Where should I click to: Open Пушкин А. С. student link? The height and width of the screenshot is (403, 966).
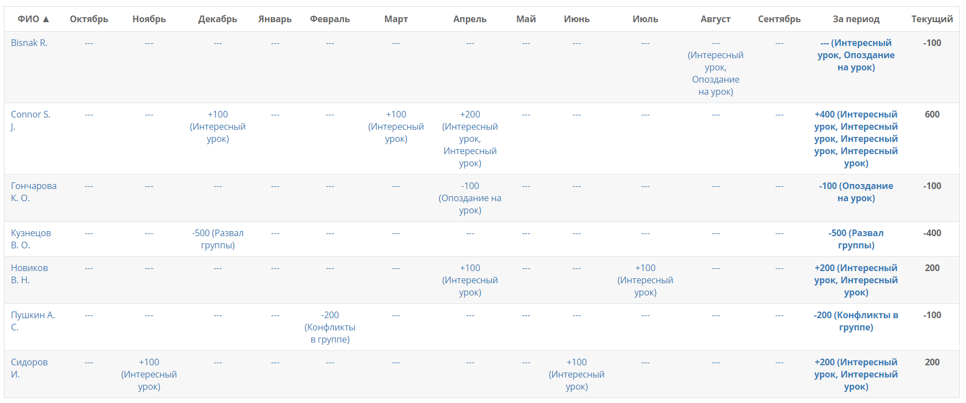33,321
